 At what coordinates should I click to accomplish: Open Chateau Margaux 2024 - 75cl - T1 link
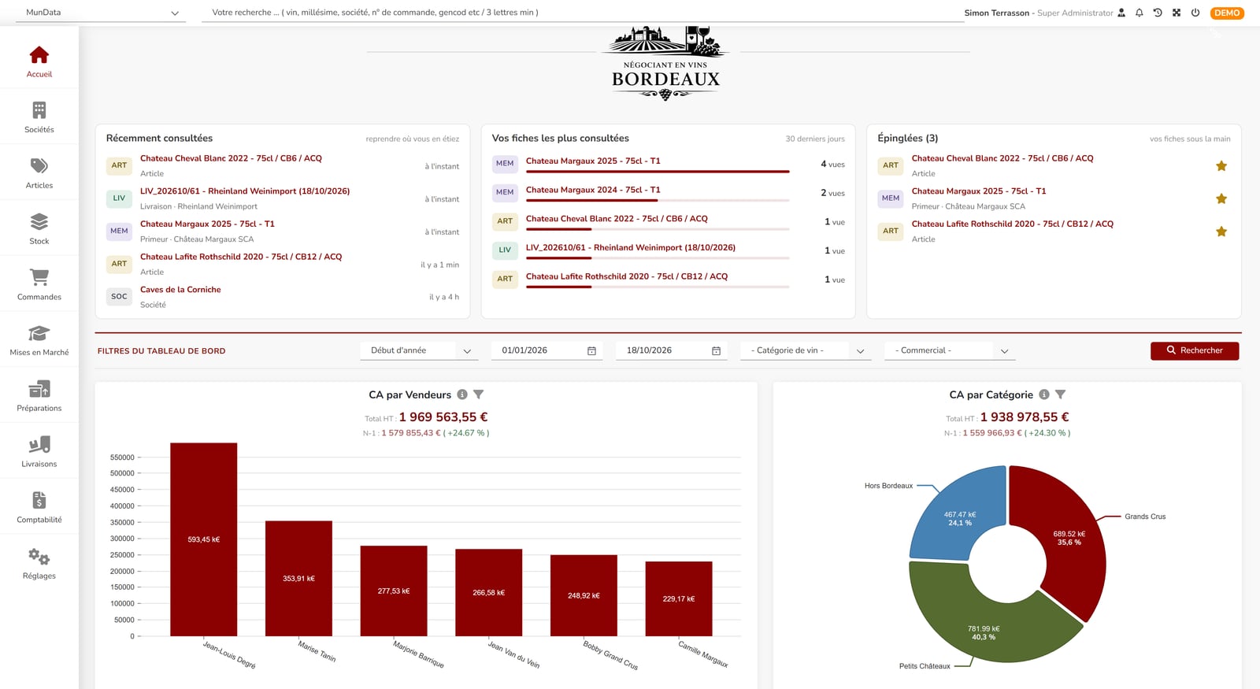(593, 190)
